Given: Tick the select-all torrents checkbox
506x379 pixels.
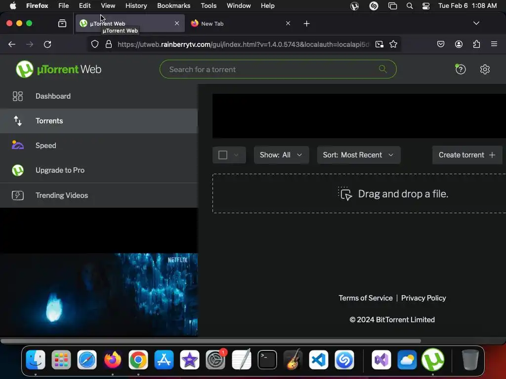Looking at the screenshot, I should tap(223, 155).
